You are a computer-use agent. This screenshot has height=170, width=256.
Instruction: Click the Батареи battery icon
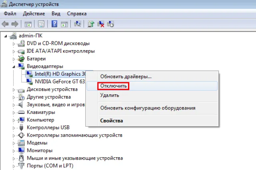[21, 59]
